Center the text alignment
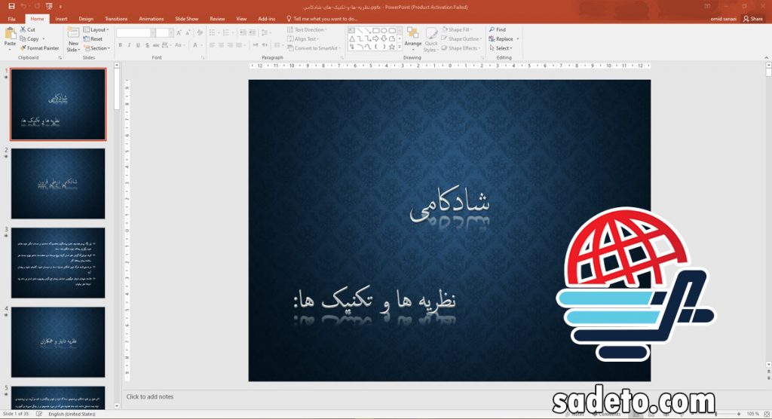772x419 pixels. [x=221, y=45]
